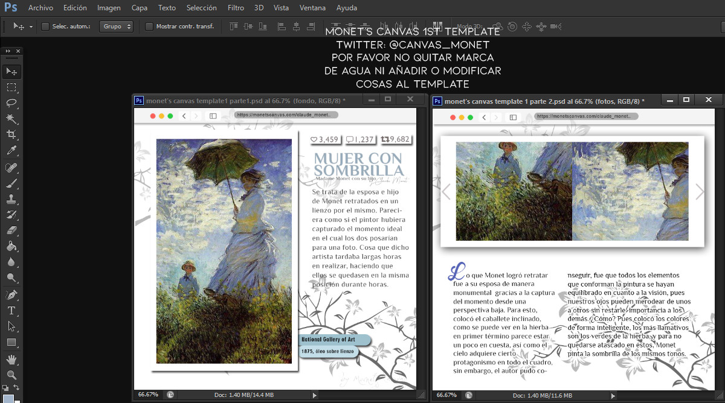Select the Brush tool

click(11, 183)
